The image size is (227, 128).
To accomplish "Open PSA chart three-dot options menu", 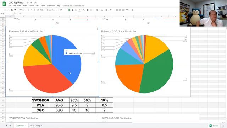I will coord(97,29).
